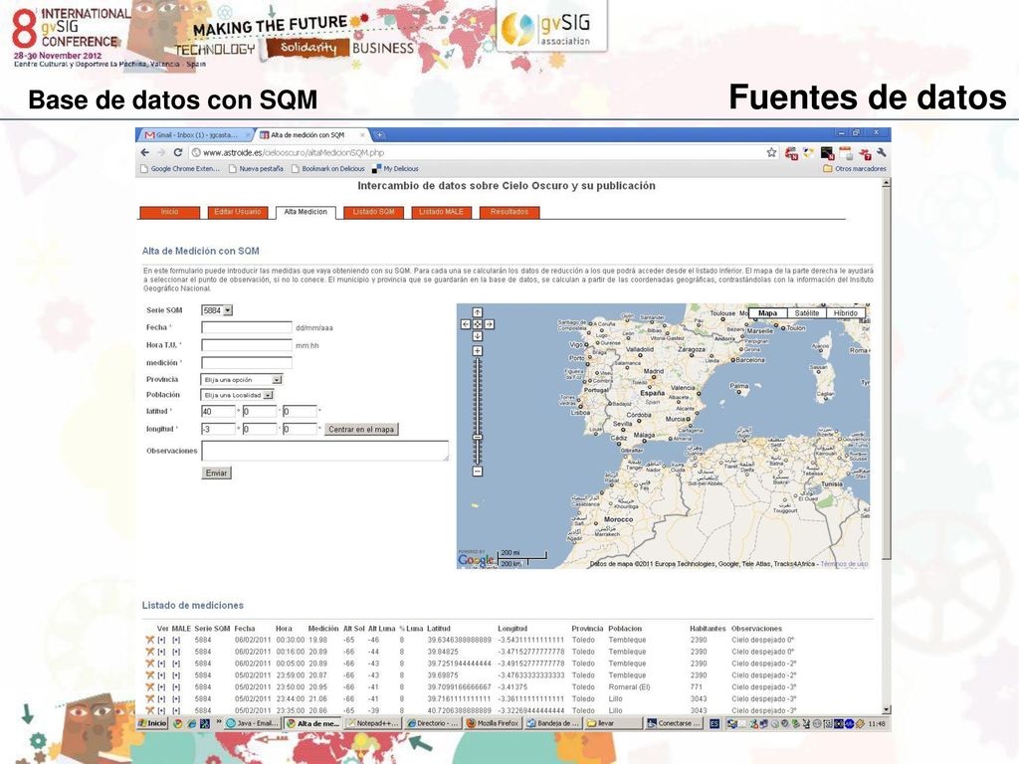Expand MALE [+] for the 00:30:00 row
This screenshot has height=764, width=1019.
[176, 640]
